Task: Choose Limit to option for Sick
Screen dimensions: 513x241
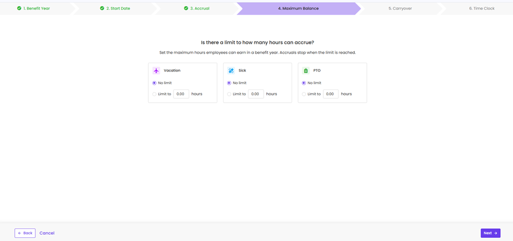Action: (229, 94)
